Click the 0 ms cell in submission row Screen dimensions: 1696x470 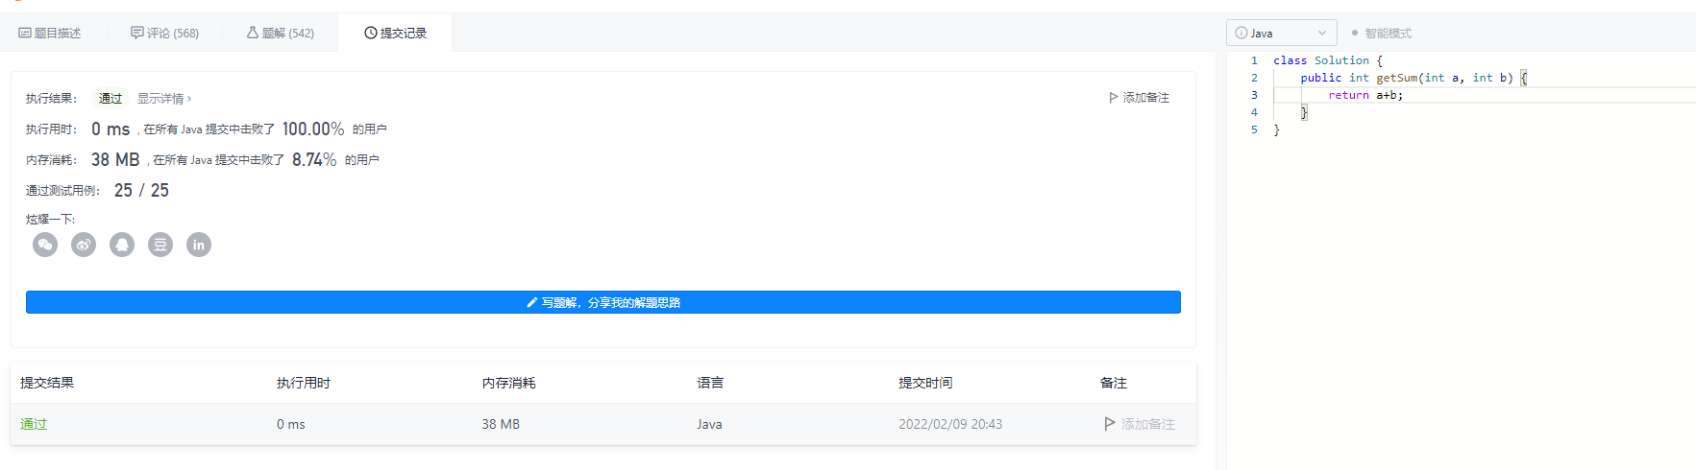291,424
